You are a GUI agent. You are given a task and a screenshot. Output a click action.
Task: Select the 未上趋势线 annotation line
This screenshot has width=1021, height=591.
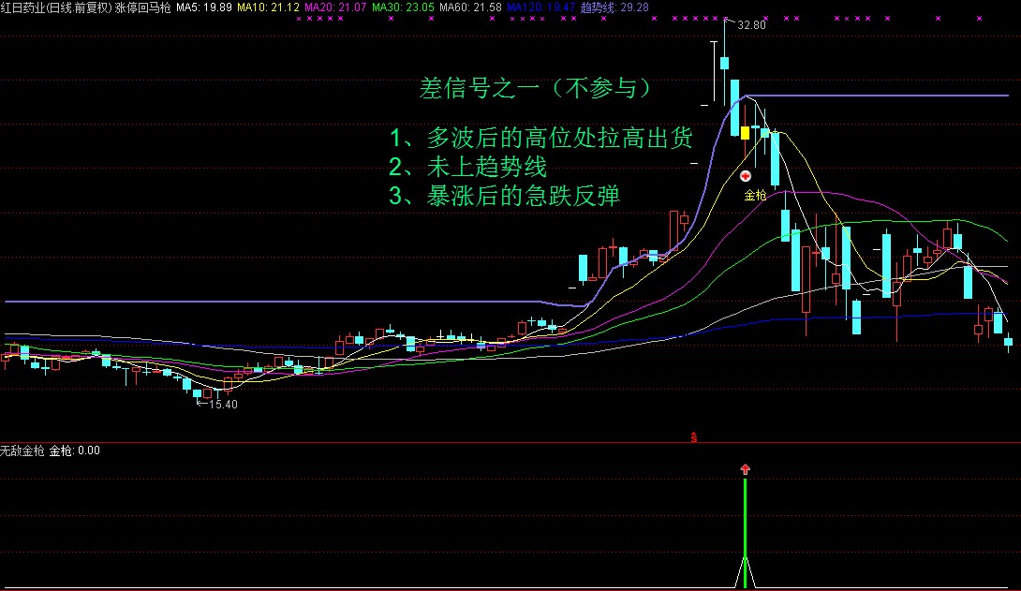point(486,168)
